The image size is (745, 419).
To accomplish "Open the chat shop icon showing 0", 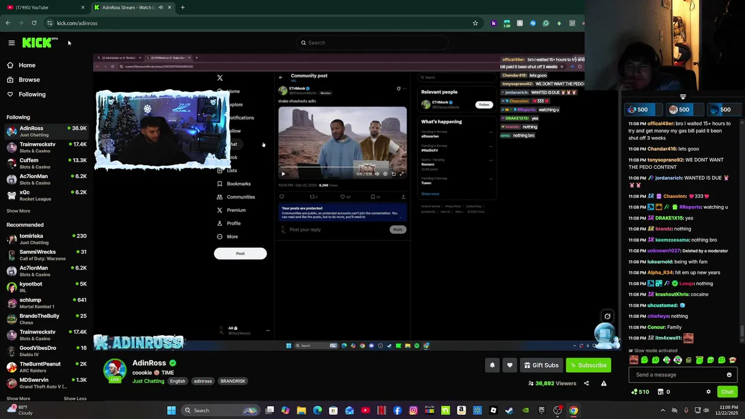I will pos(664,392).
